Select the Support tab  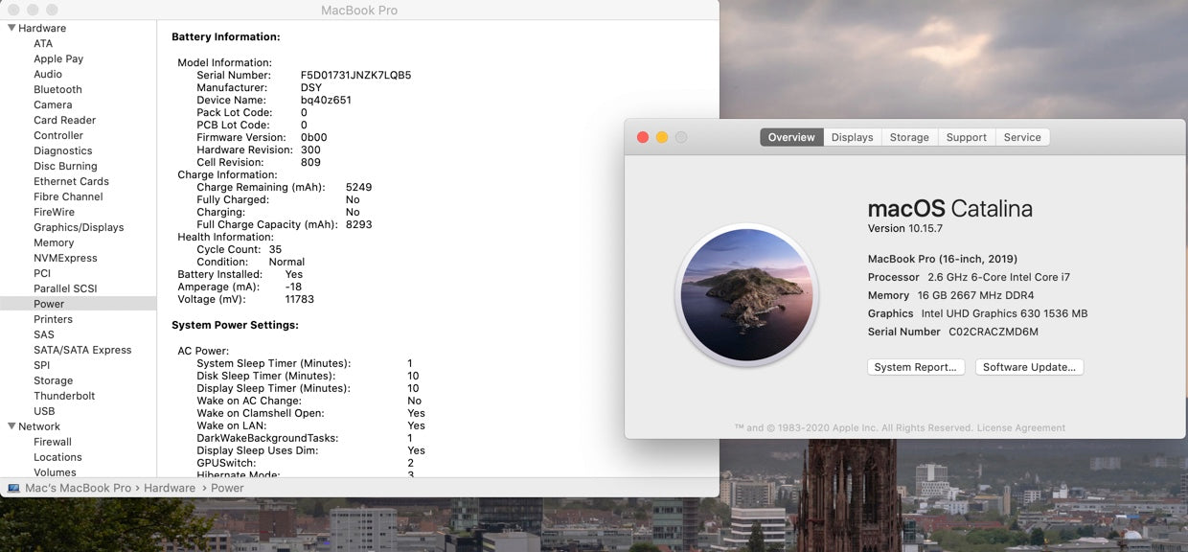pyautogui.click(x=966, y=137)
